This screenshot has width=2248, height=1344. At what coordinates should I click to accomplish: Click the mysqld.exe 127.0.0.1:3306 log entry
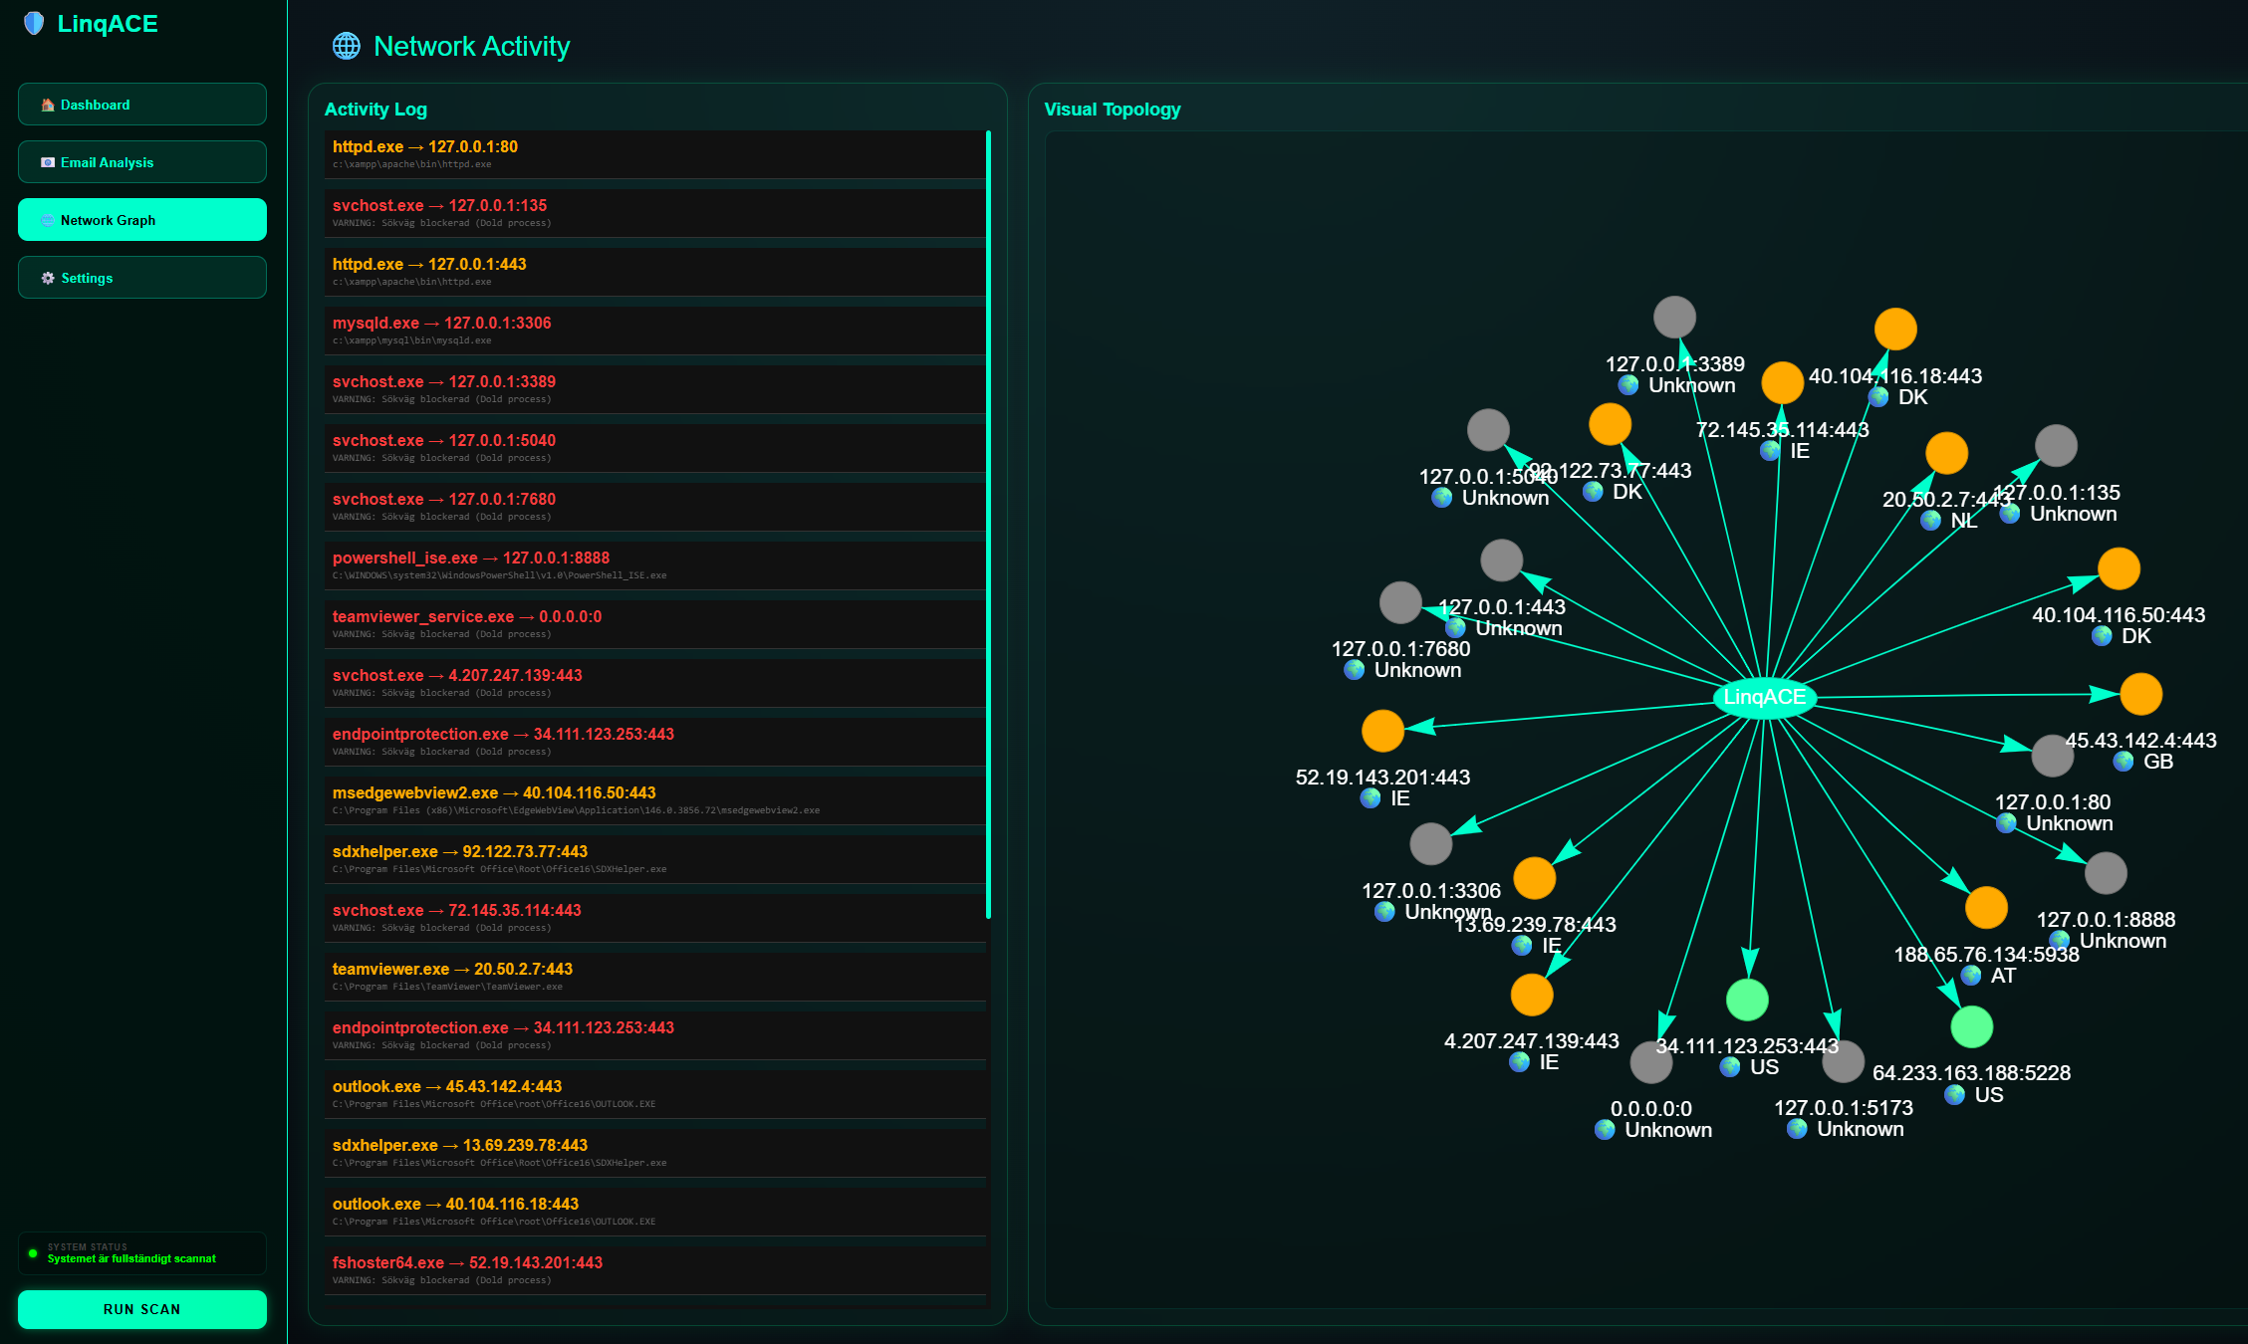(653, 329)
